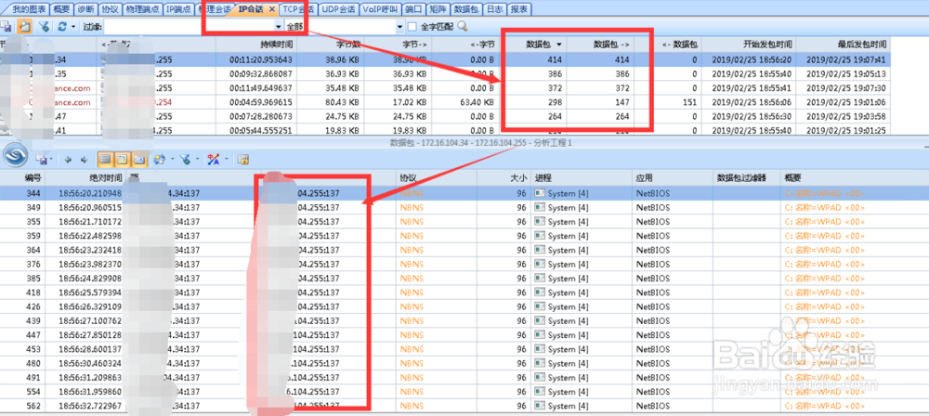Switch to the IP端点 tab
Image resolution: width=929 pixels, height=416 pixels.
[179, 9]
